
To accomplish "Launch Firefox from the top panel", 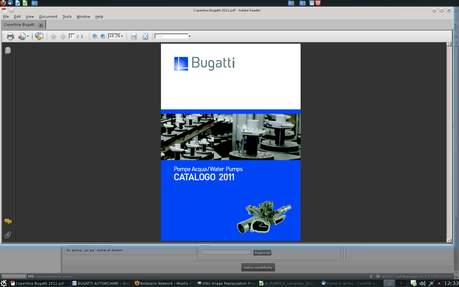I will coord(3,3).
